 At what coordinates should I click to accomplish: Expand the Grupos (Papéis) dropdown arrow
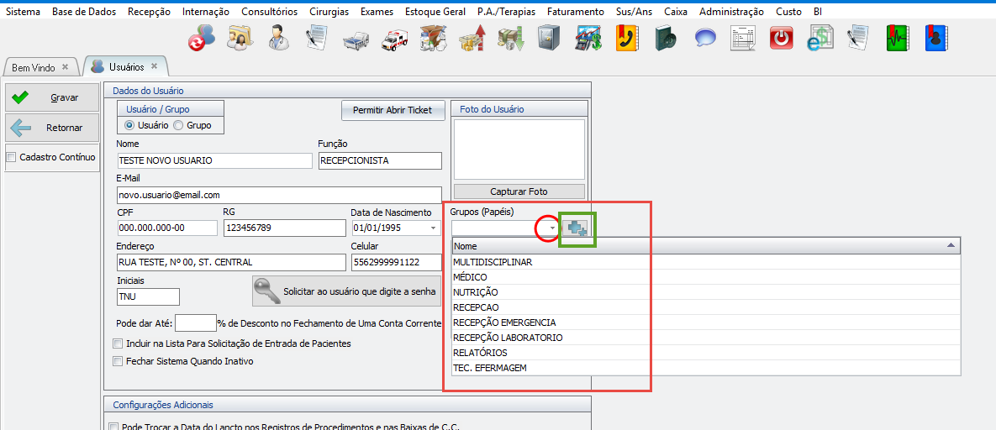(551, 228)
